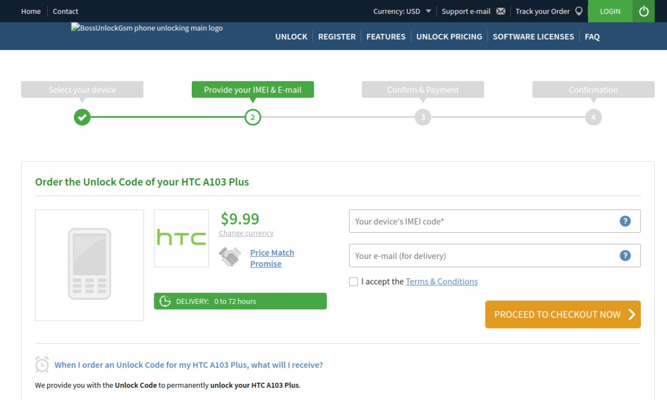Click the Home link in top bar
Screen dimensions: 667x400
point(31,11)
